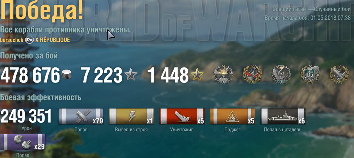Click ship name X RÉPUBLIQUE
Viewport: 354px width, 158px height.
(53, 40)
